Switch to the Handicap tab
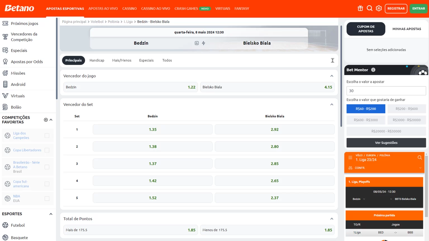Viewport: 429px width, 241px height. 97,60
